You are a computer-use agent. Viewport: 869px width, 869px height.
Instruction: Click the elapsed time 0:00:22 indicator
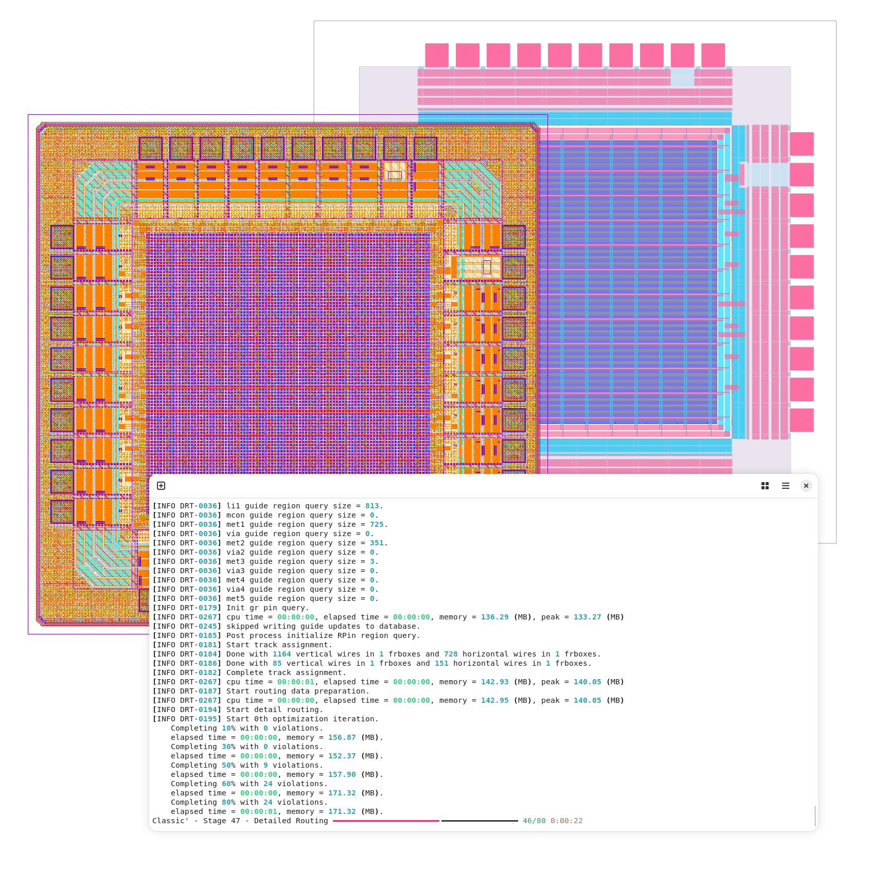coord(566,821)
